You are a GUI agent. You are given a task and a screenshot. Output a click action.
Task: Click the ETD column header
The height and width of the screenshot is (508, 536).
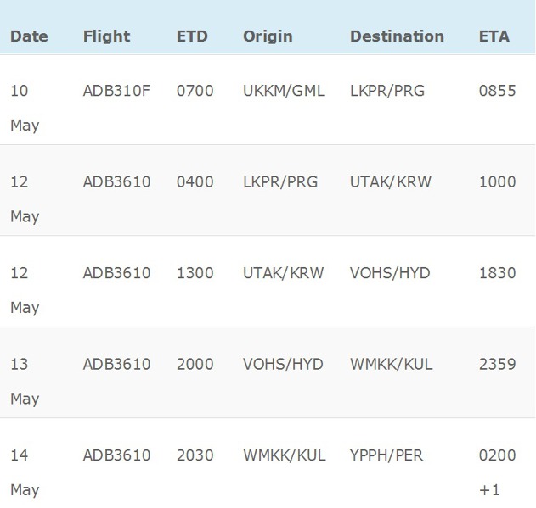pyautogui.click(x=192, y=36)
